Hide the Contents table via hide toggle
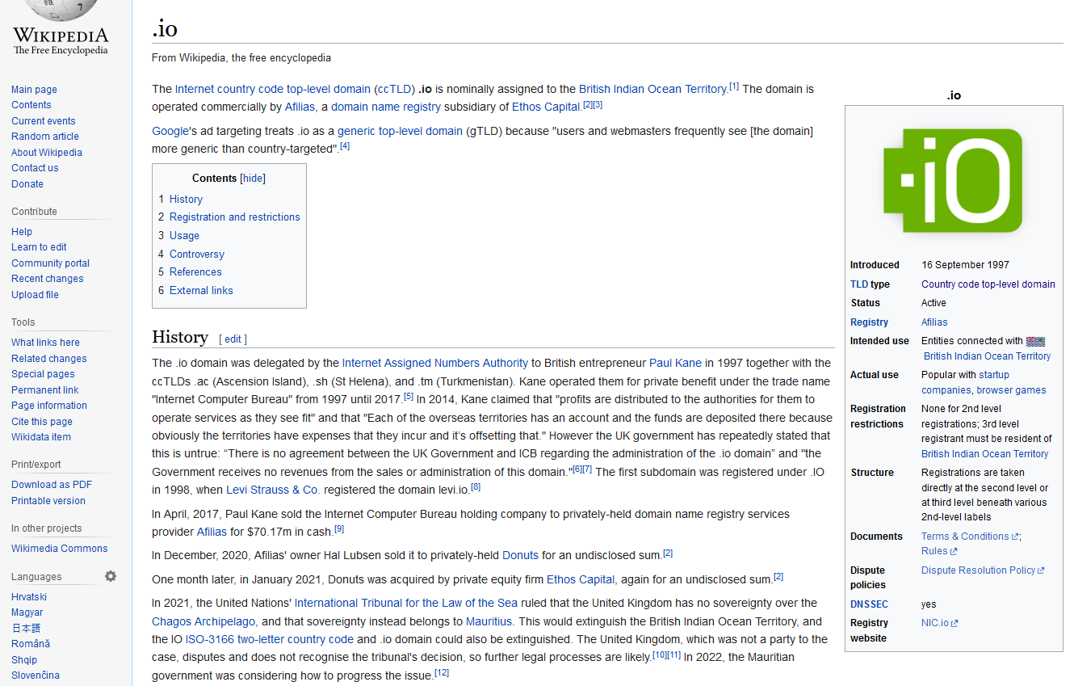Image resolution: width=1074 pixels, height=686 pixels. click(253, 179)
